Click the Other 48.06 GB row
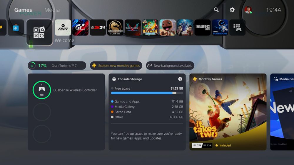The height and width of the screenshot is (165, 294). coord(147,117)
